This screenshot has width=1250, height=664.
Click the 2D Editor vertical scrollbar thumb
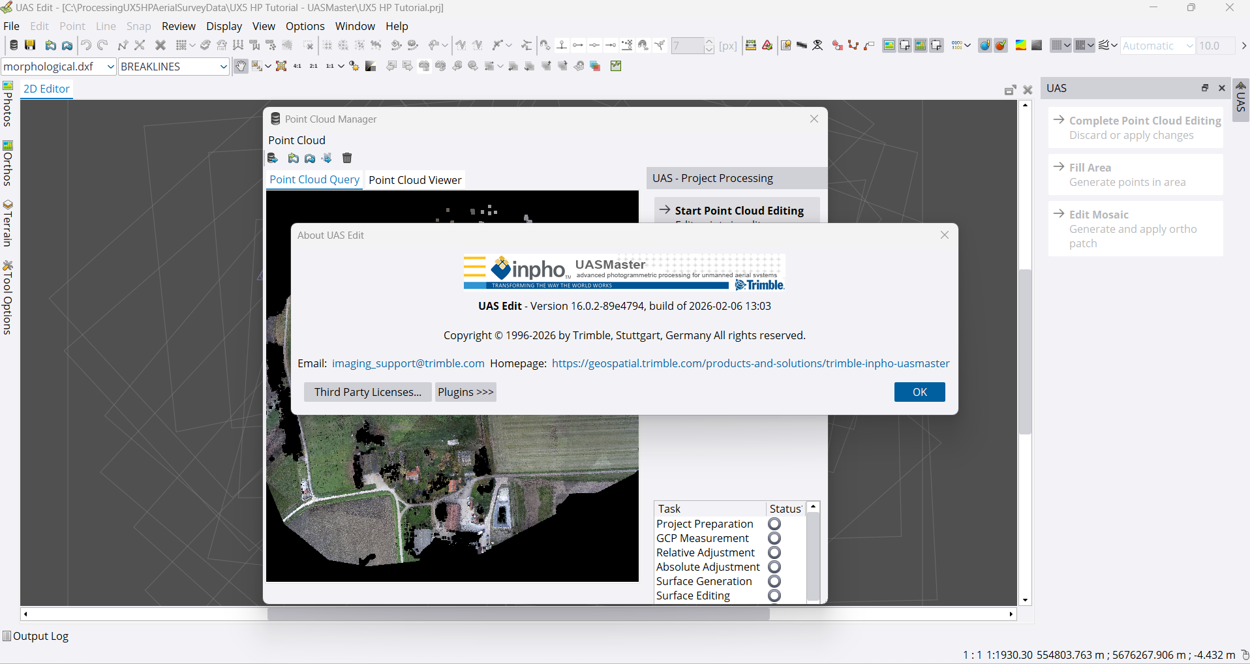point(1026,352)
